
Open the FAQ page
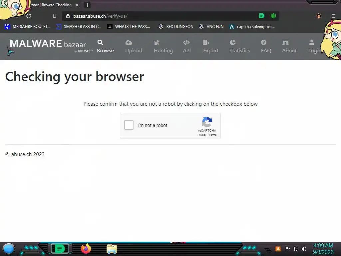click(266, 46)
